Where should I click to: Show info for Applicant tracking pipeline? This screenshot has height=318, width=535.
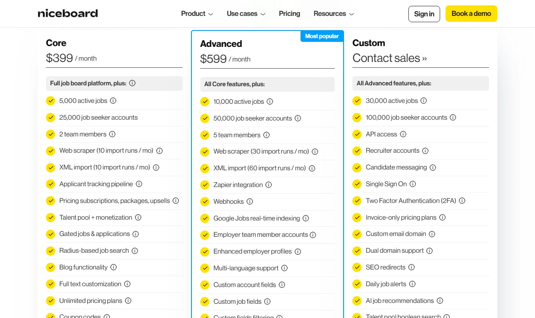139,184
